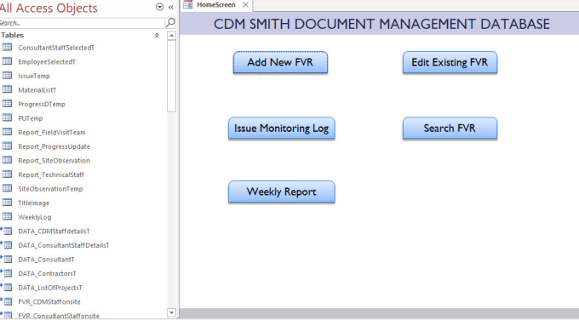Click linked table icon beside DATA_ConsultantT
The image size is (579, 320).
[6, 259]
